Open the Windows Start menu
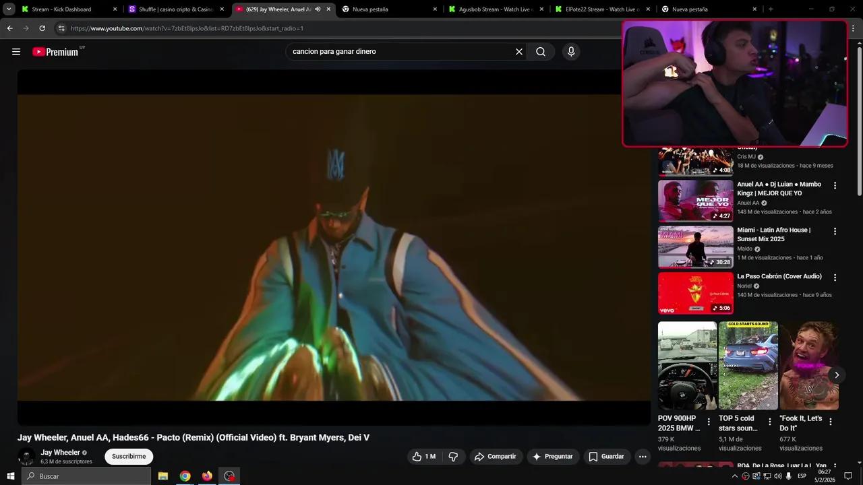Screen dimensions: 863x485 (10, 476)
